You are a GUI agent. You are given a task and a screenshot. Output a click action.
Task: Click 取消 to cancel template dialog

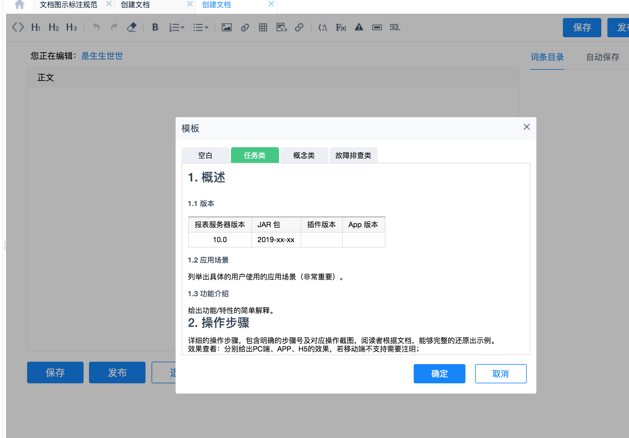click(501, 373)
